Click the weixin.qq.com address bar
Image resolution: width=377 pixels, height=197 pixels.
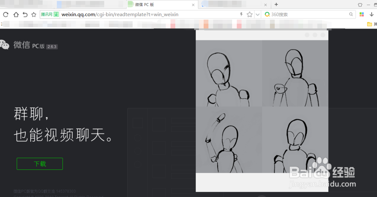149,14
